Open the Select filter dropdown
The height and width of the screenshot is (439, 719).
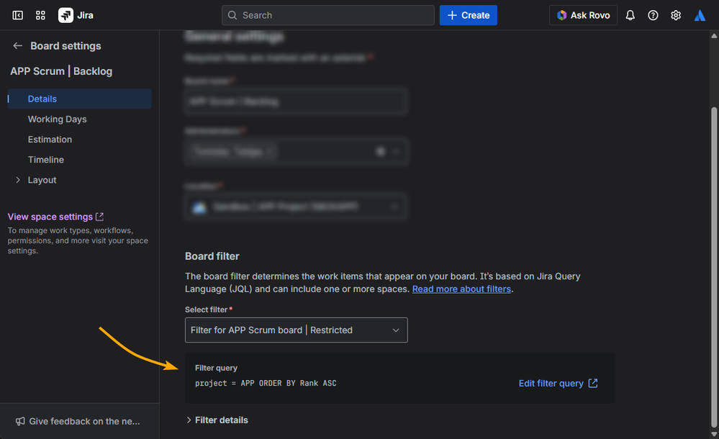[x=297, y=330]
